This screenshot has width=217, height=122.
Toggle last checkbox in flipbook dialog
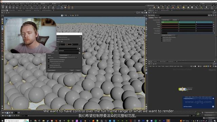coord(48,67)
